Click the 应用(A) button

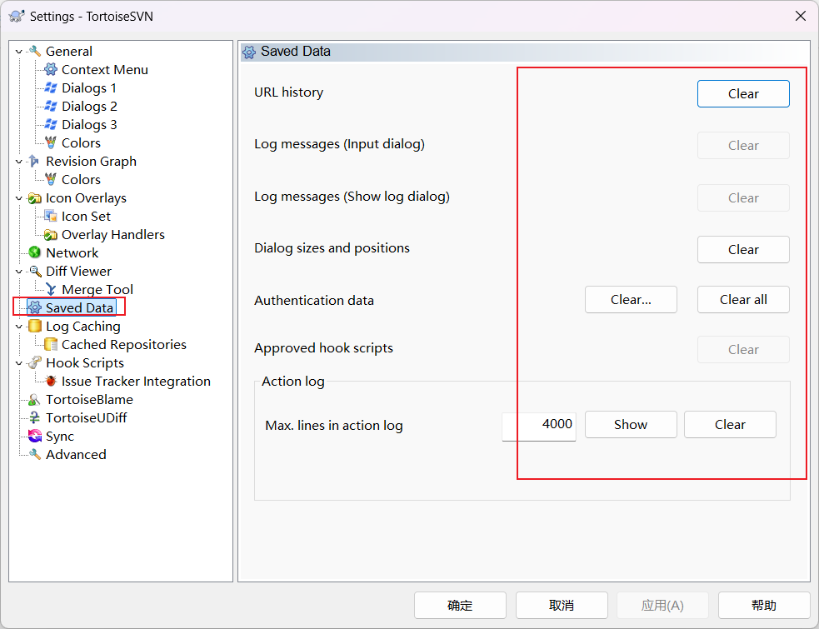(663, 605)
